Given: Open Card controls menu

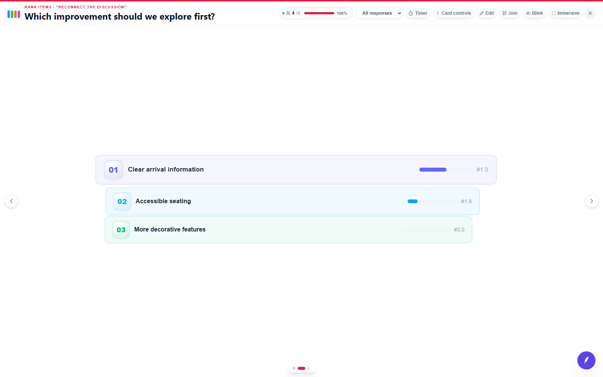Looking at the screenshot, I should [x=453, y=13].
